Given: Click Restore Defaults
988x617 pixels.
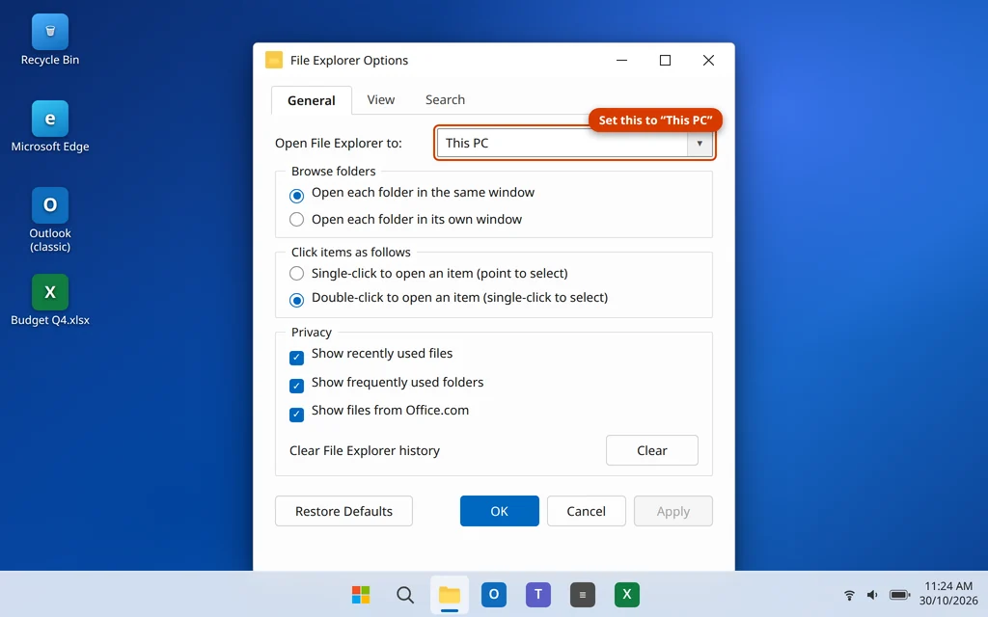Looking at the screenshot, I should point(343,511).
